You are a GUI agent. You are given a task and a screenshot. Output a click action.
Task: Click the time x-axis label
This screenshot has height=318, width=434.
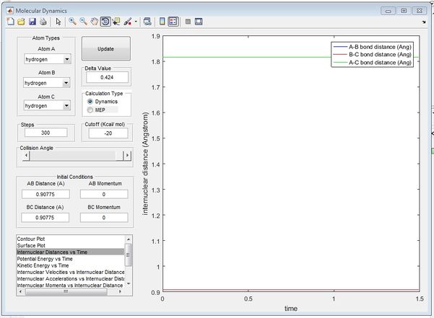tap(291, 309)
